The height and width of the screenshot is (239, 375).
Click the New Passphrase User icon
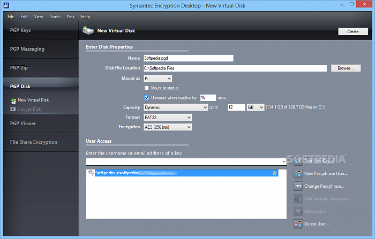[x=298, y=173]
